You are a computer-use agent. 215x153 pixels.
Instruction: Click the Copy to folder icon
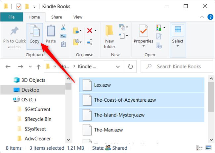(76, 42)
